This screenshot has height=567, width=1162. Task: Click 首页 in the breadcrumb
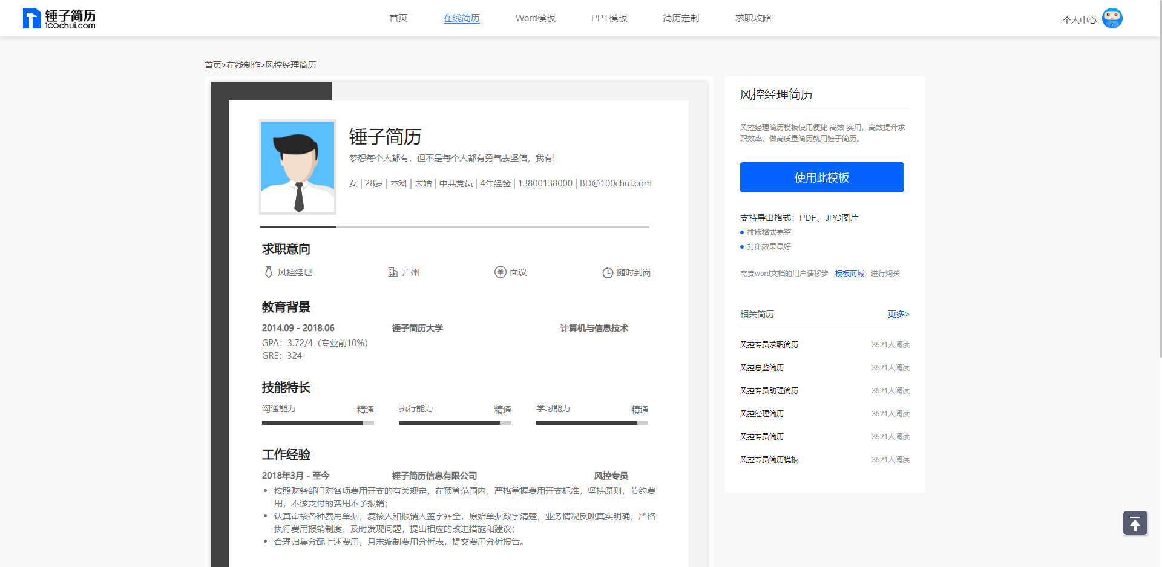(212, 65)
